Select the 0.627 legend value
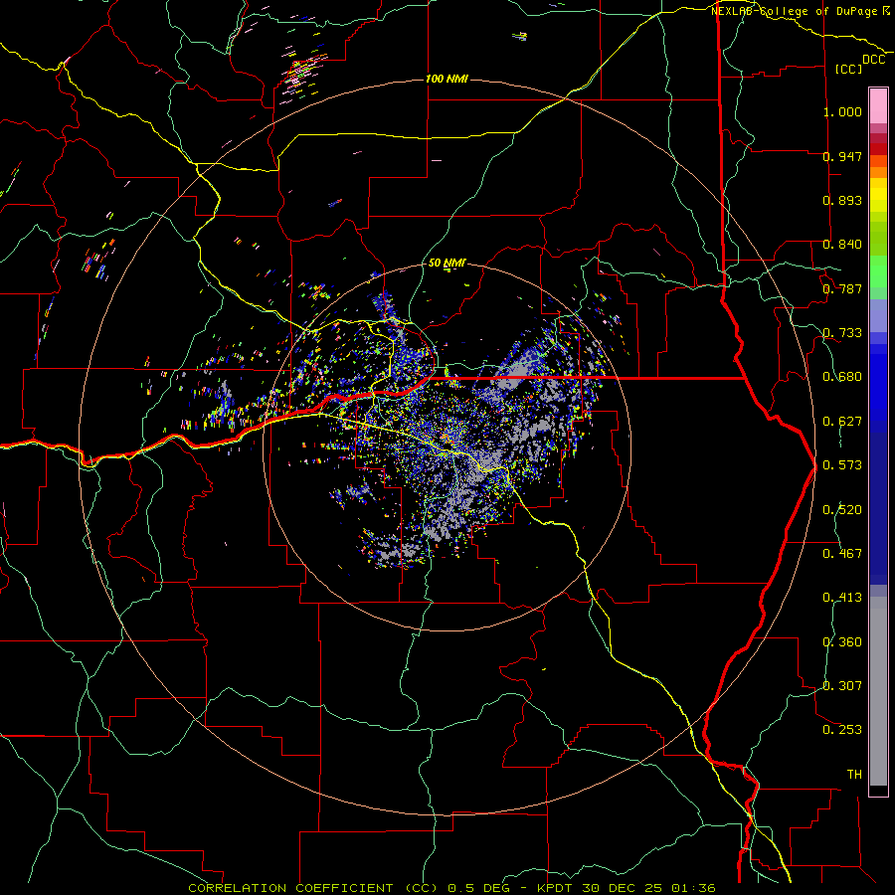895x895 pixels. [x=842, y=422]
